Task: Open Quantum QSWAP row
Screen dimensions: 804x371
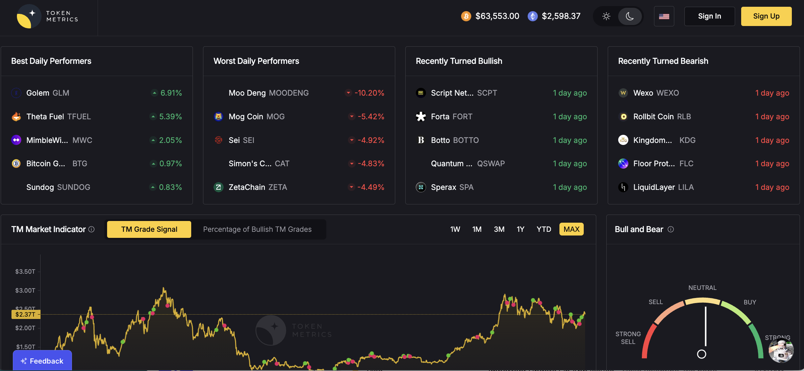Action: click(501, 164)
